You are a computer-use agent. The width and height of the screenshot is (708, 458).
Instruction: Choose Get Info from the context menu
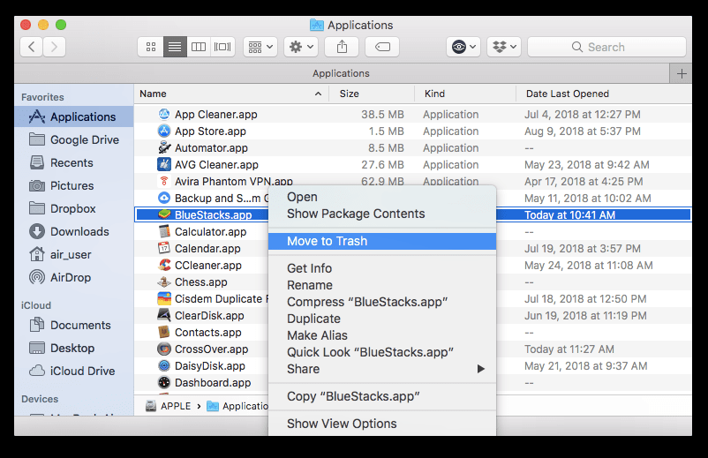pos(382,268)
